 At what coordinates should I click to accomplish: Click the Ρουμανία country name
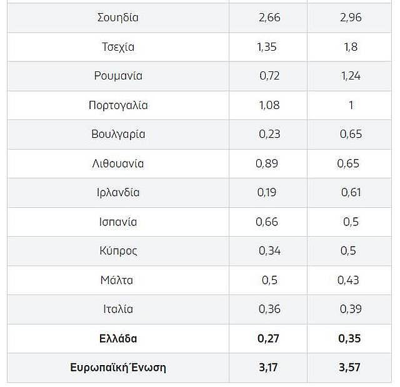tap(118, 76)
